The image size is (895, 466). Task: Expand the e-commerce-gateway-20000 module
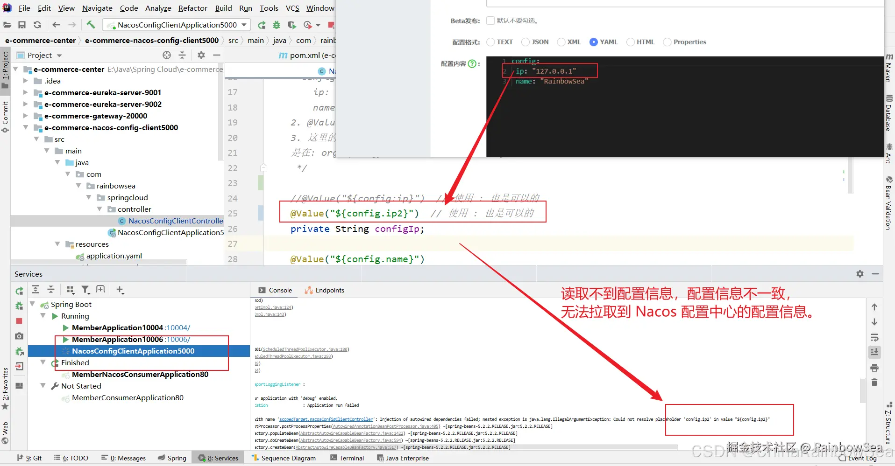(x=26, y=116)
